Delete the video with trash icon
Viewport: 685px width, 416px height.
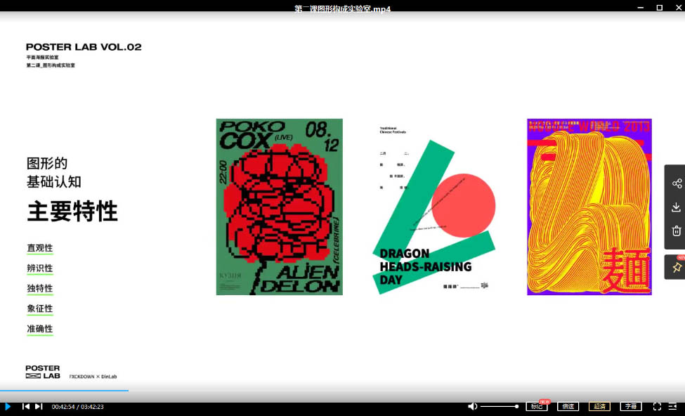[677, 230]
